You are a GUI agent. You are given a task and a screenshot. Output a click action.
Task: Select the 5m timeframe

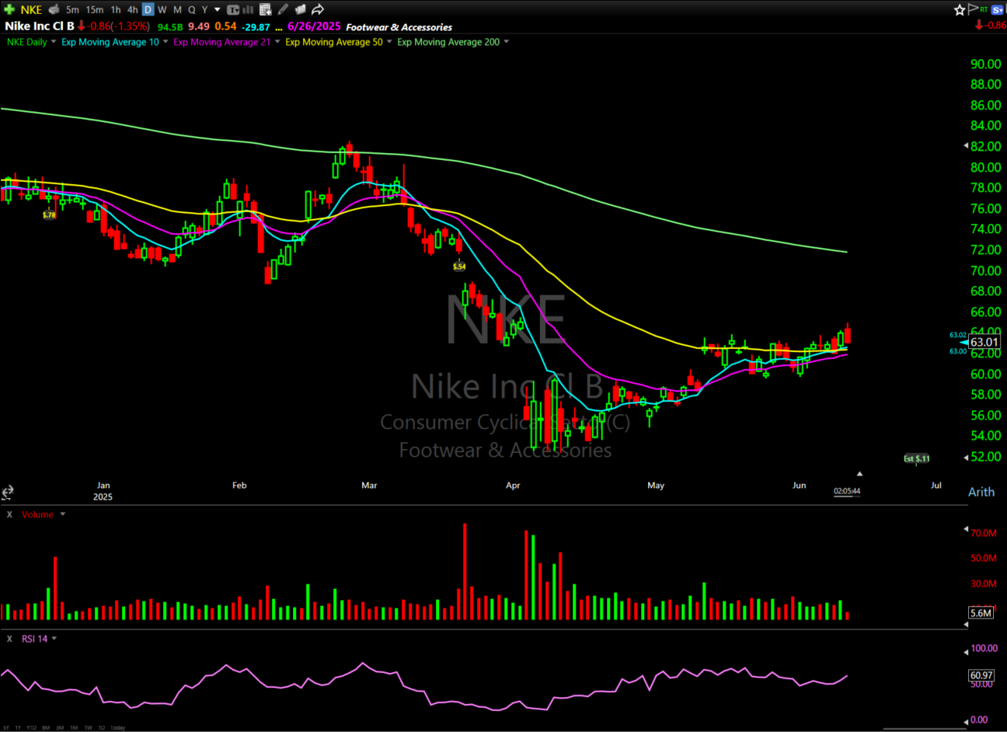point(72,9)
